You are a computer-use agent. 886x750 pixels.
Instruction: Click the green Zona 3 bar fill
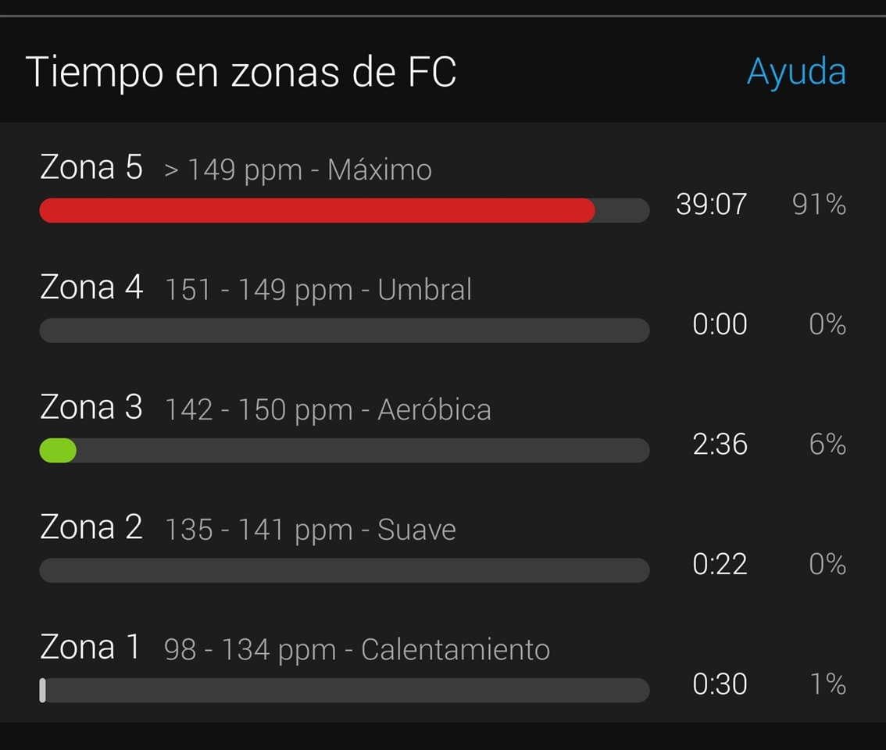coord(58,451)
